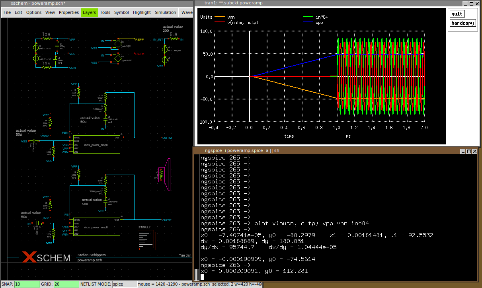
Task: Select the lower mos_power_ampli block
Action: click(x=96, y=227)
